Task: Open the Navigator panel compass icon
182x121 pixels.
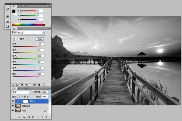Action: pos(8,16)
